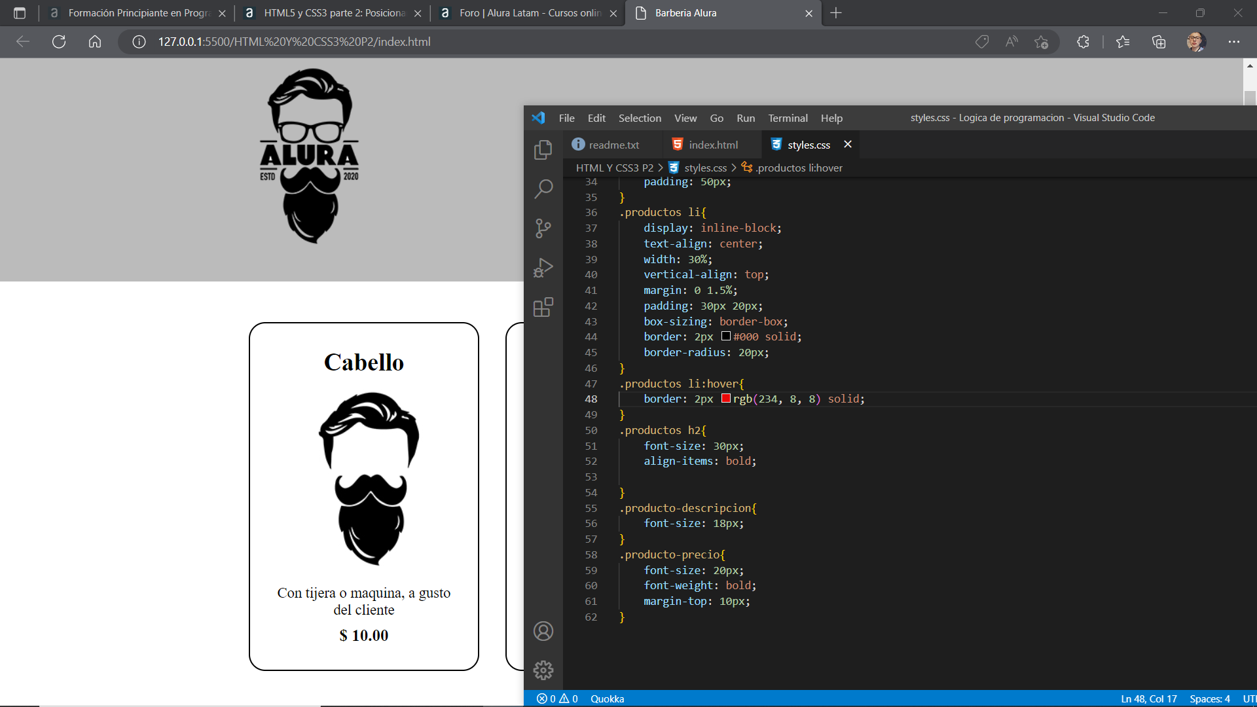1257x707 pixels.
Task: Click the browser page vertical scrollbar up arrow
Action: pos(1250,65)
